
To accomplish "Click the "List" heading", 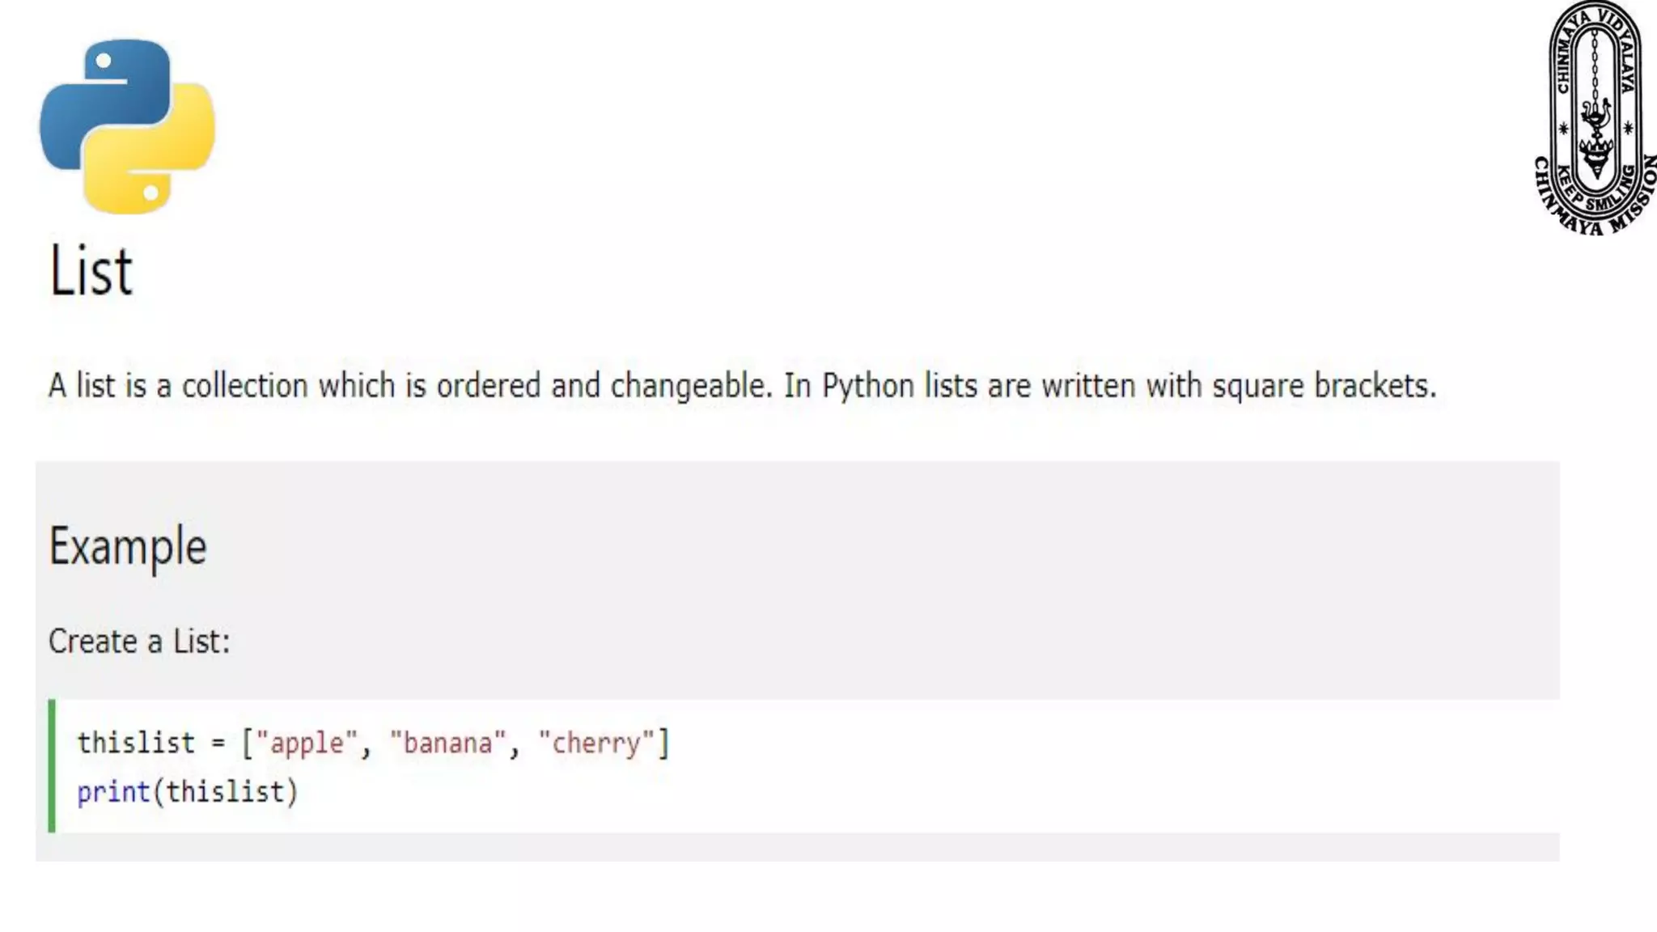I will click(x=90, y=271).
